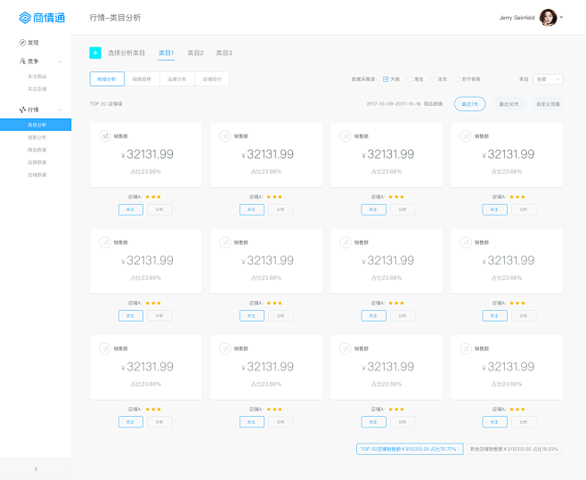
Task: Enable the 淘宝 data source checkbox
Action: pyautogui.click(x=409, y=79)
